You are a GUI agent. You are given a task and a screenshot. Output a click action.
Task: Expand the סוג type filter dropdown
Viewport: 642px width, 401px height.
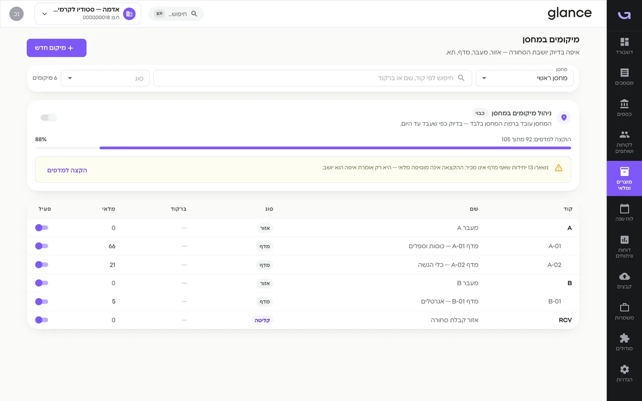pos(105,78)
